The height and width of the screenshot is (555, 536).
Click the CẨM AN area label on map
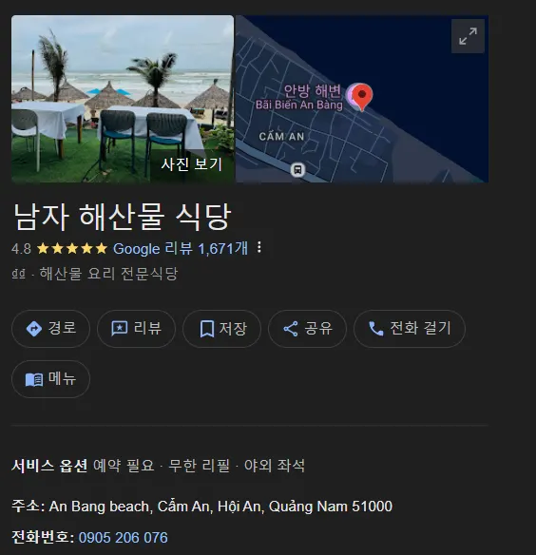[281, 136]
